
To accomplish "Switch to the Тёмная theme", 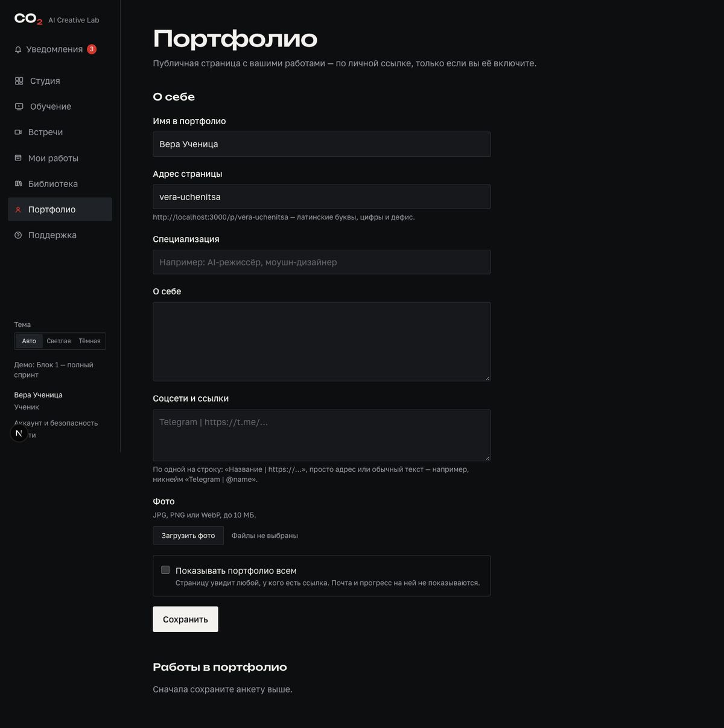I will tap(89, 341).
